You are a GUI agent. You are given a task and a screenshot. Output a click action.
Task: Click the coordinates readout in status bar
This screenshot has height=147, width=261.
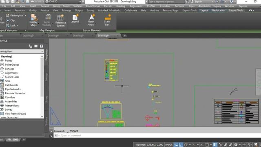pos(149,145)
